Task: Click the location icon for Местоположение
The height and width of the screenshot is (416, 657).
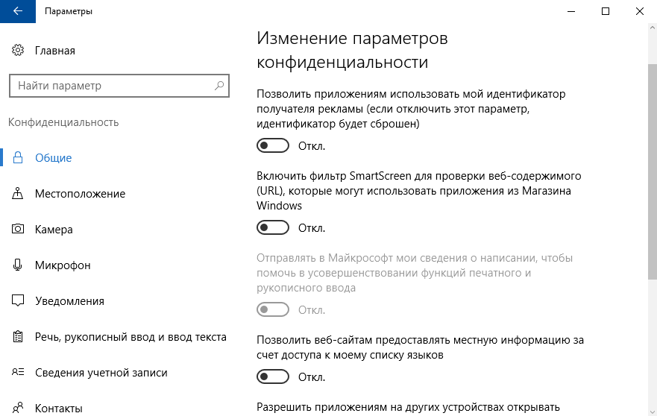Action: [18, 194]
